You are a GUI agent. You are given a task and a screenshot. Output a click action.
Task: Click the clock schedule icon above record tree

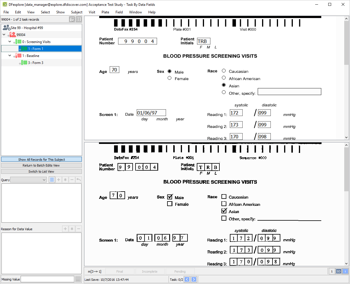tap(72, 19)
